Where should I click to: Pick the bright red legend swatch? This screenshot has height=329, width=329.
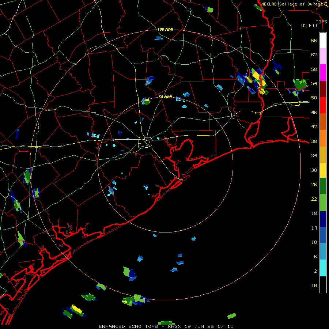click(323, 105)
